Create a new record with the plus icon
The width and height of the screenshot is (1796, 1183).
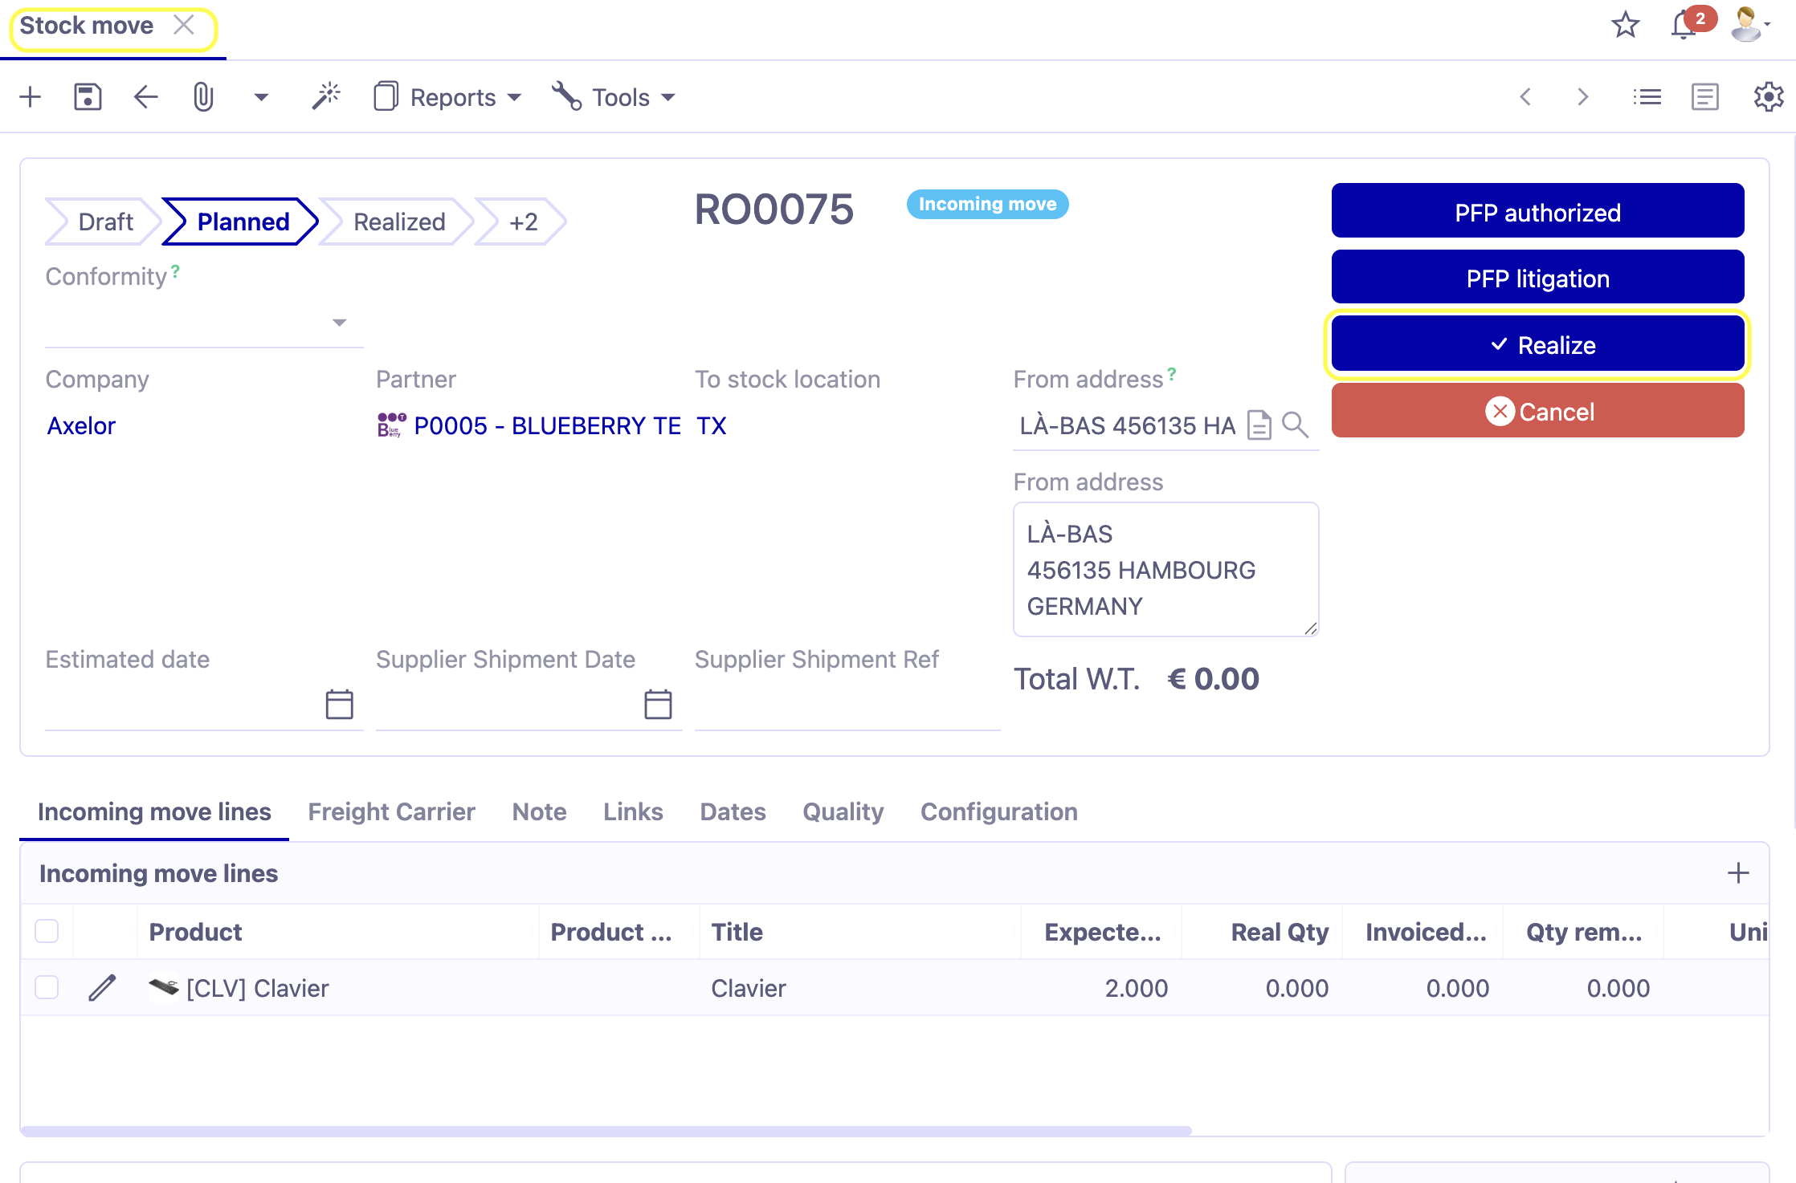pyautogui.click(x=30, y=96)
